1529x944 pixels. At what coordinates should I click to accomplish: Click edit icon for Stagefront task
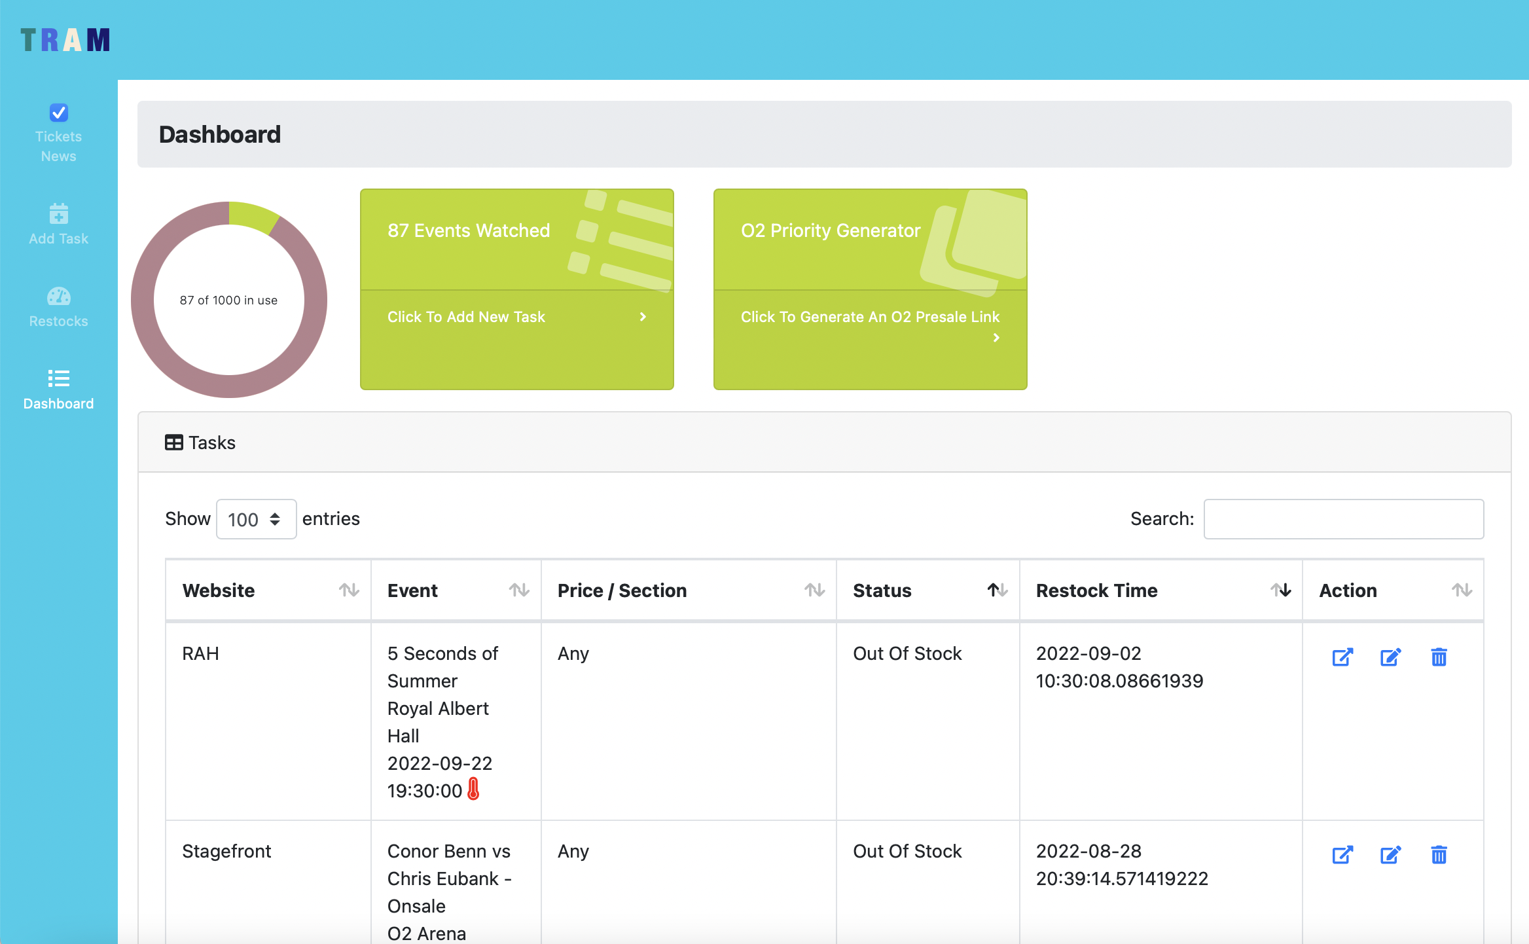pyautogui.click(x=1390, y=854)
